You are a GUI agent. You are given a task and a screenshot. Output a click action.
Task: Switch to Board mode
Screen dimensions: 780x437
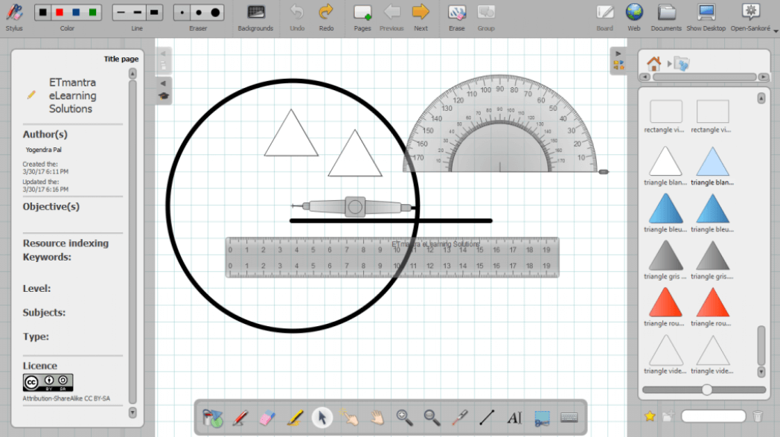[605, 17]
